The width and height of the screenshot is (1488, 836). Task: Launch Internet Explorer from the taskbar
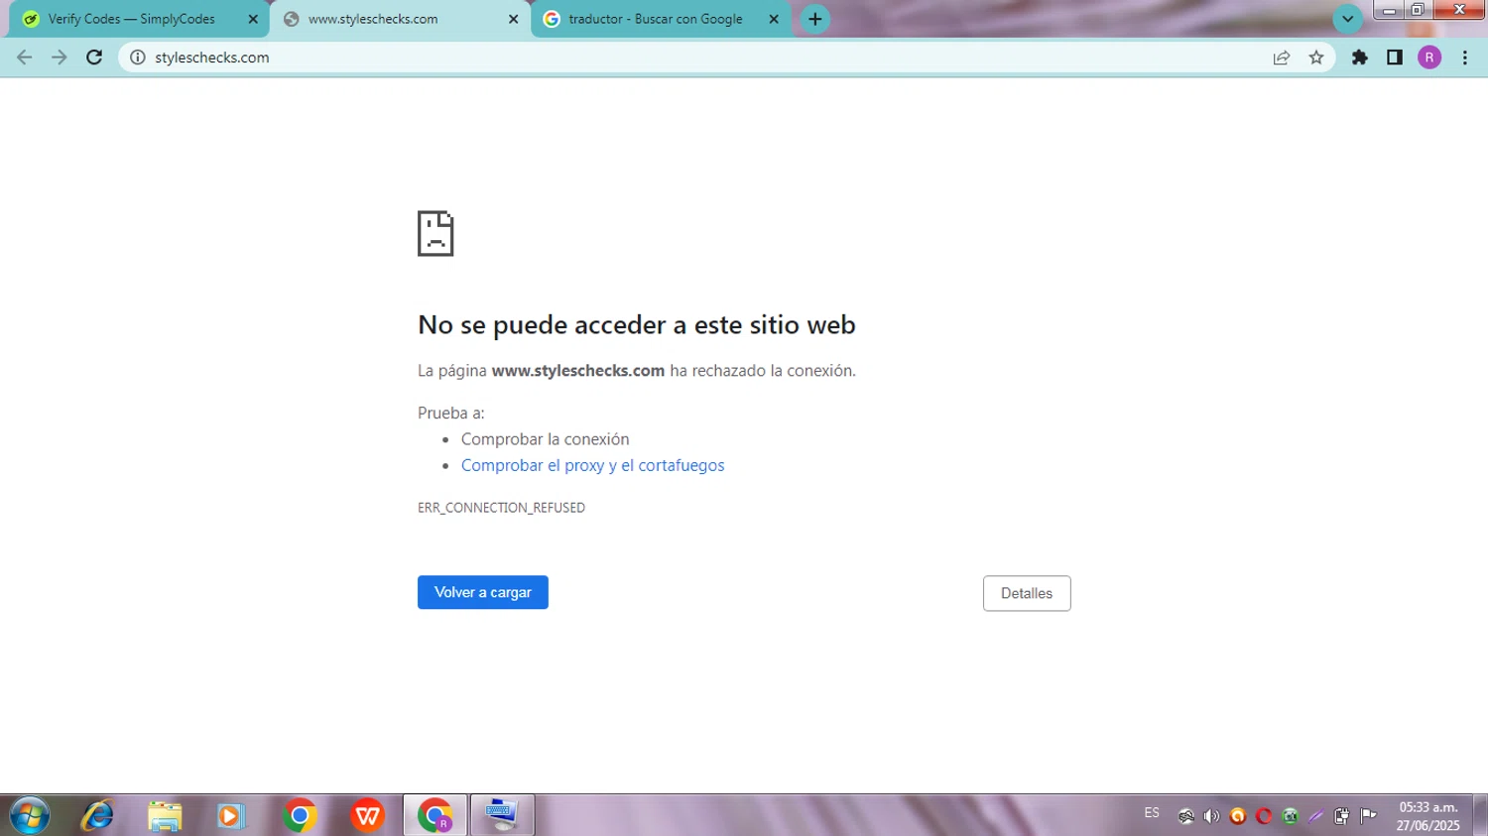point(97,815)
